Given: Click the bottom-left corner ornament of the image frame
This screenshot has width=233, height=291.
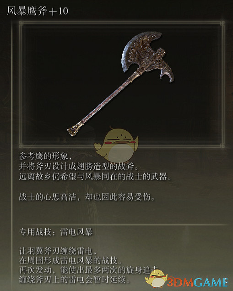Looking at the screenshot, I should (21, 145).
